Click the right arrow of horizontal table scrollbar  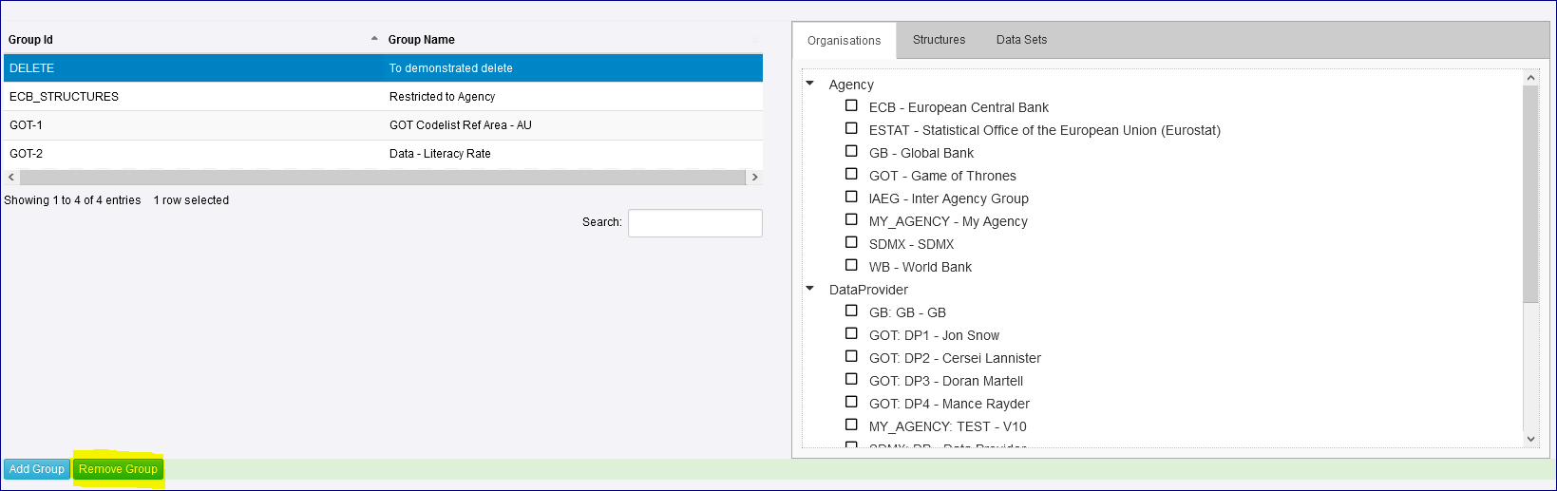755,178
